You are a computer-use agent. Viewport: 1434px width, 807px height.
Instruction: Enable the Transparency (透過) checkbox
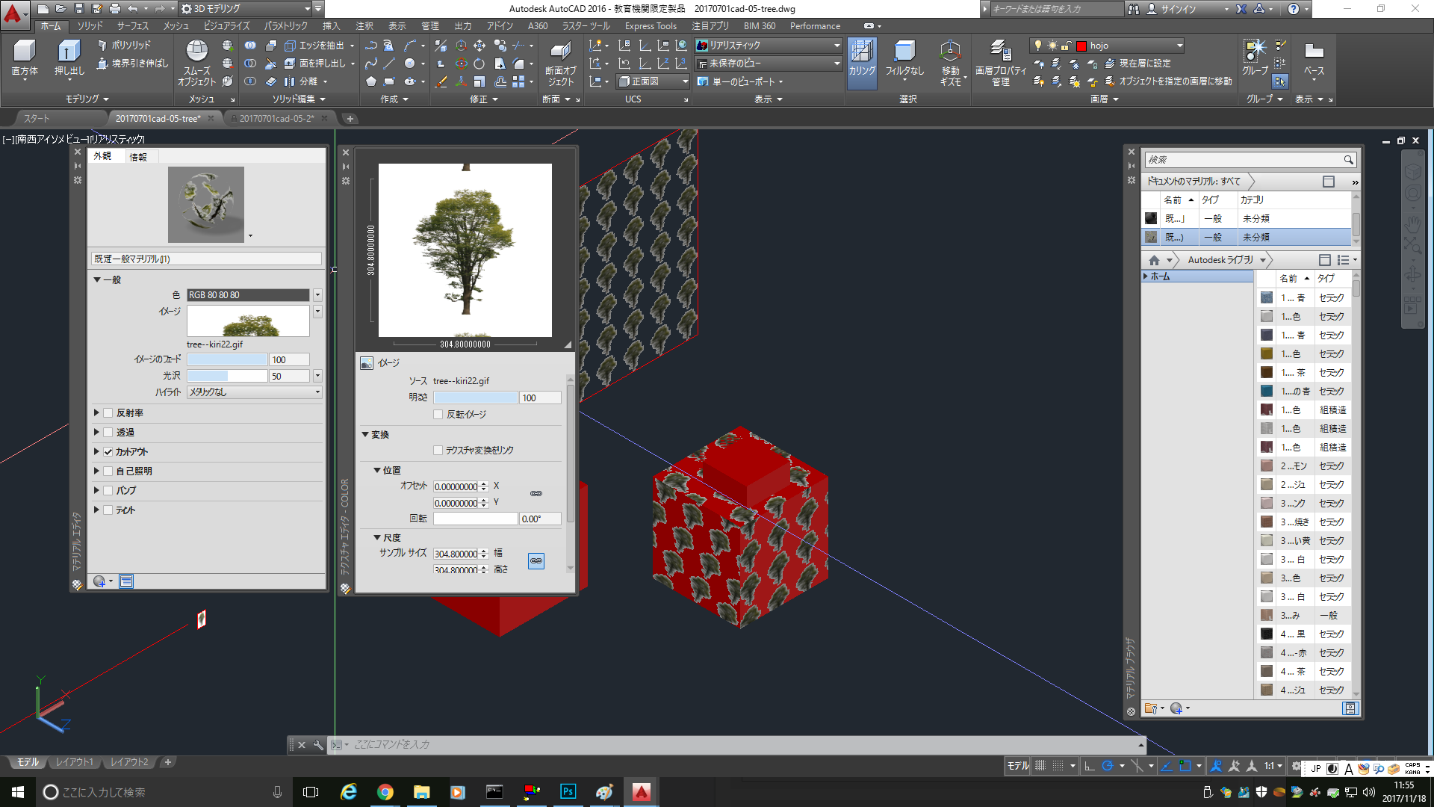pos(108,433)
